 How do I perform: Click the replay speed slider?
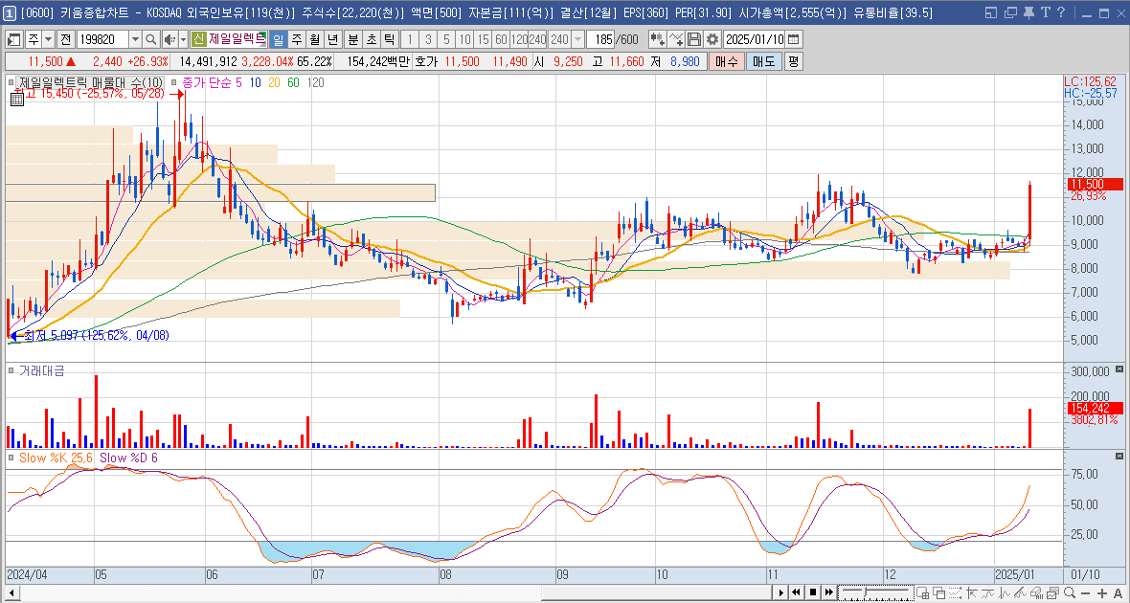(876, 592)
